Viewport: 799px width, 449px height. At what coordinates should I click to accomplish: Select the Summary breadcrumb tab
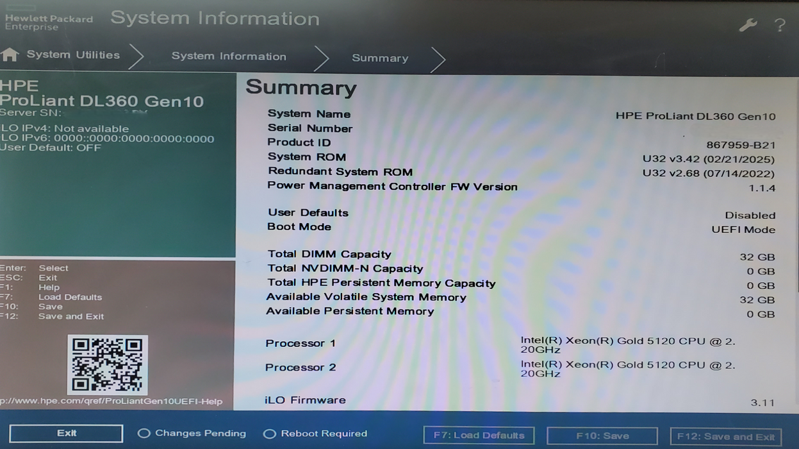(x=379, y=58)
